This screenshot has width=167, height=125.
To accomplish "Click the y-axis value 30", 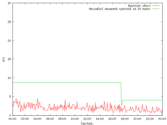I will [x=9, y=3].
